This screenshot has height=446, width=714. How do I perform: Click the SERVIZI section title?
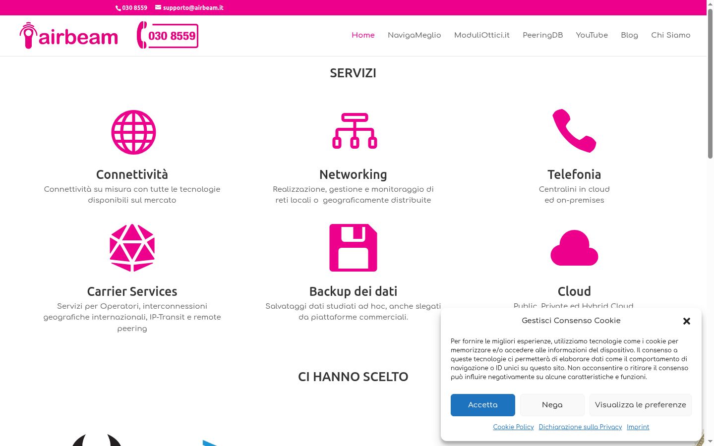(353, 73)
